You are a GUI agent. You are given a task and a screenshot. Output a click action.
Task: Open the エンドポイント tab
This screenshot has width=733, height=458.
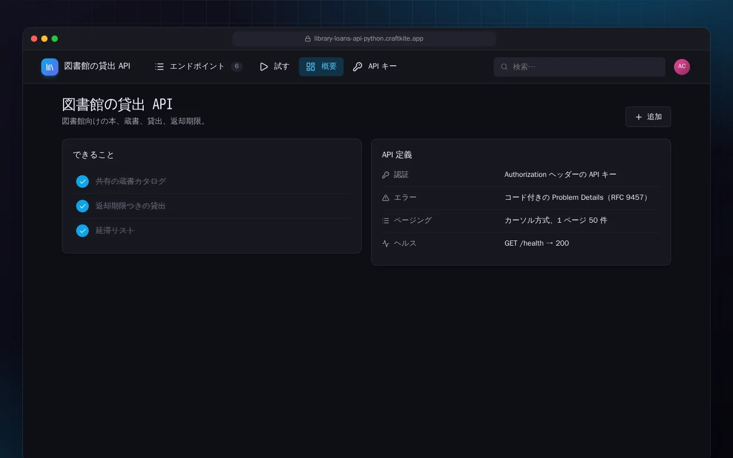198,66
